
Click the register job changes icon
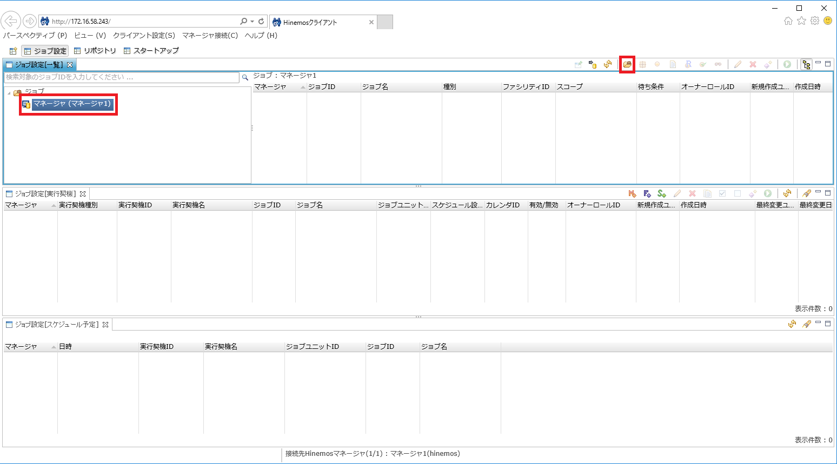pyautogui.click(x=593, y=64)
